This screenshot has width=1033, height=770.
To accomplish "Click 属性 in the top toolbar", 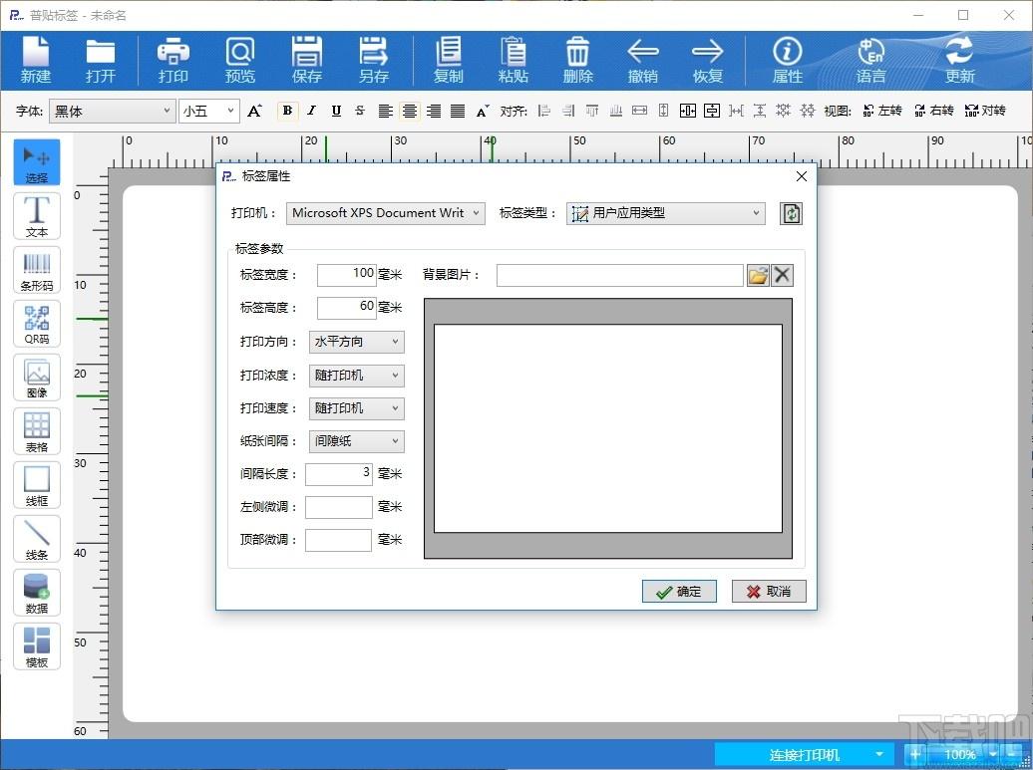I will point(788,60).
